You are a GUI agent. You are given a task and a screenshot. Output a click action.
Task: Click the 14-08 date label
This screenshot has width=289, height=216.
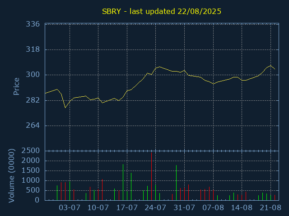tap(242, 208)
